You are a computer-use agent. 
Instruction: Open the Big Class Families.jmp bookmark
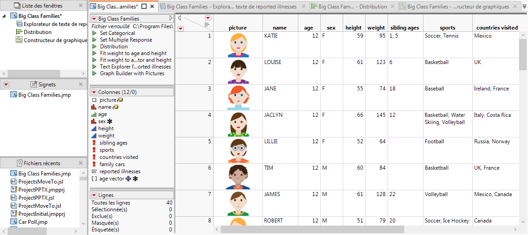click(x=44, y=95)
